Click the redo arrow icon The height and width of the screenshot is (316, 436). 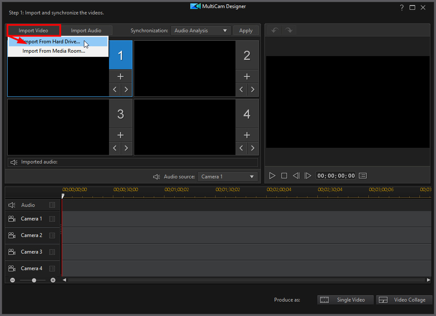click(289, 30)
